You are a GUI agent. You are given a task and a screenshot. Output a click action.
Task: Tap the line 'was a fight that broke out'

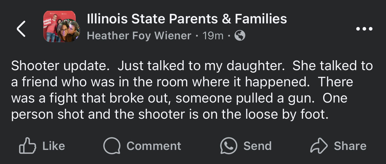point(90,98)
